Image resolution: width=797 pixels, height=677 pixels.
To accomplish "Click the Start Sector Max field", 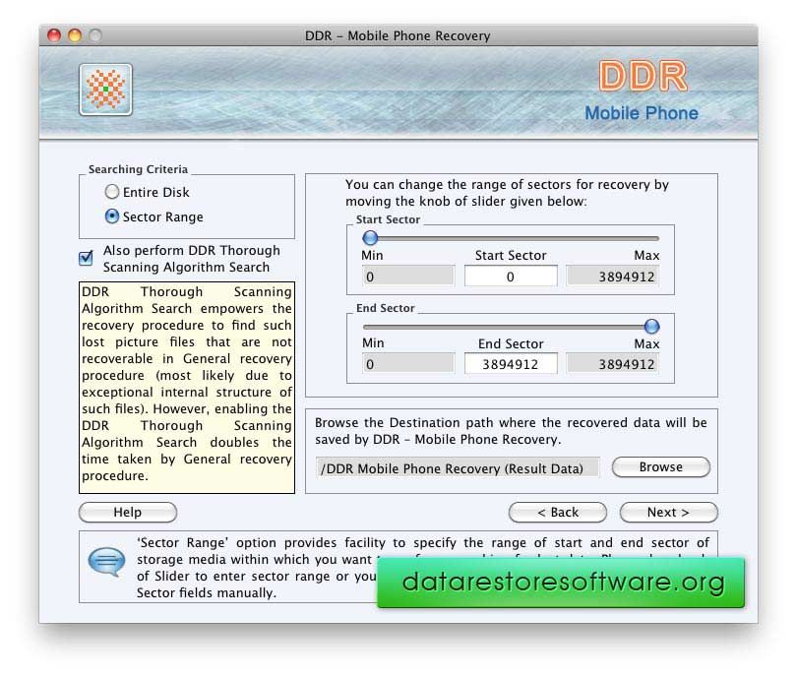I will coord(613,277).
